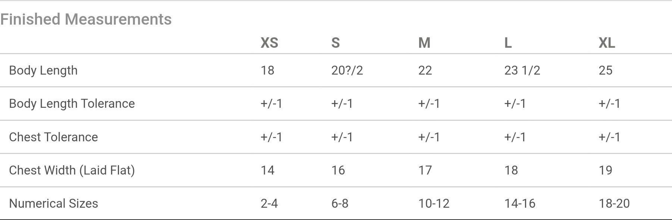Screen dimensions: 672x220
Task: Select the M size column header
Action: pyautogui.click(x=424, y=43)
